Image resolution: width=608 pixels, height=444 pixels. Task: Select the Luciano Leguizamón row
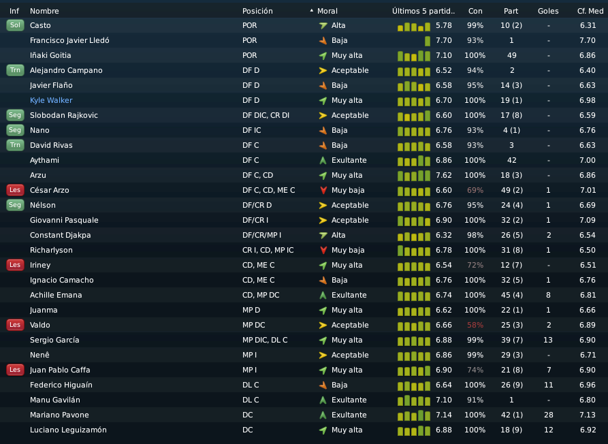(x=304, y=430)
